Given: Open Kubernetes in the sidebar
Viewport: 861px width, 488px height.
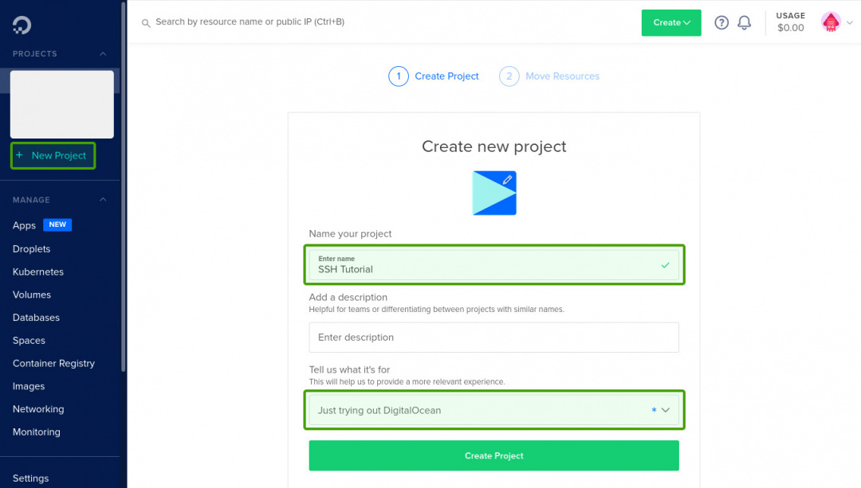Looking at the screenshot, I should pyautogui.click(x=38, y=272).
